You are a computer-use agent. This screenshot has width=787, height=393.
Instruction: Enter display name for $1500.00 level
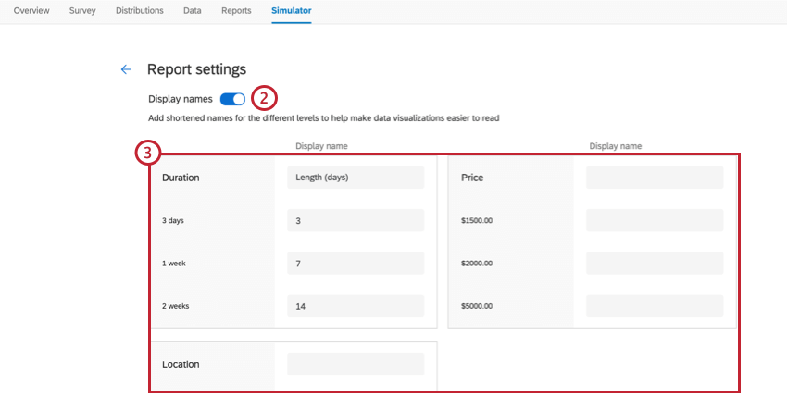[655, 221]
